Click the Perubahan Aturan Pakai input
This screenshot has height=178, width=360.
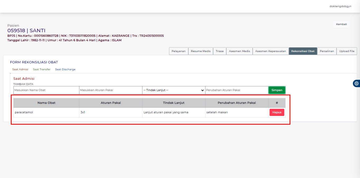[x=237, y=90]
